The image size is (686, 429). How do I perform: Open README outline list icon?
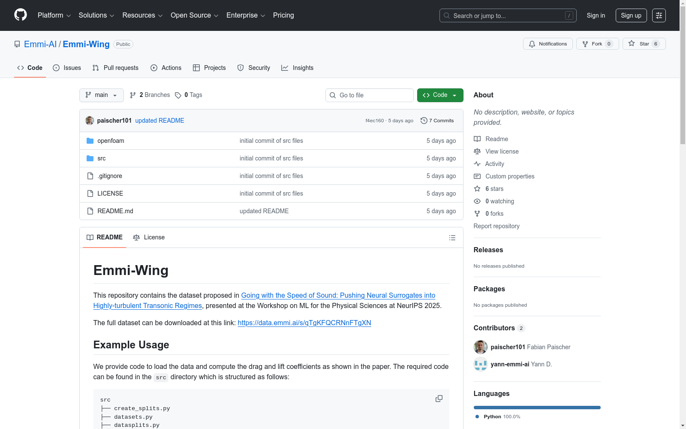(x=452, y=238)
